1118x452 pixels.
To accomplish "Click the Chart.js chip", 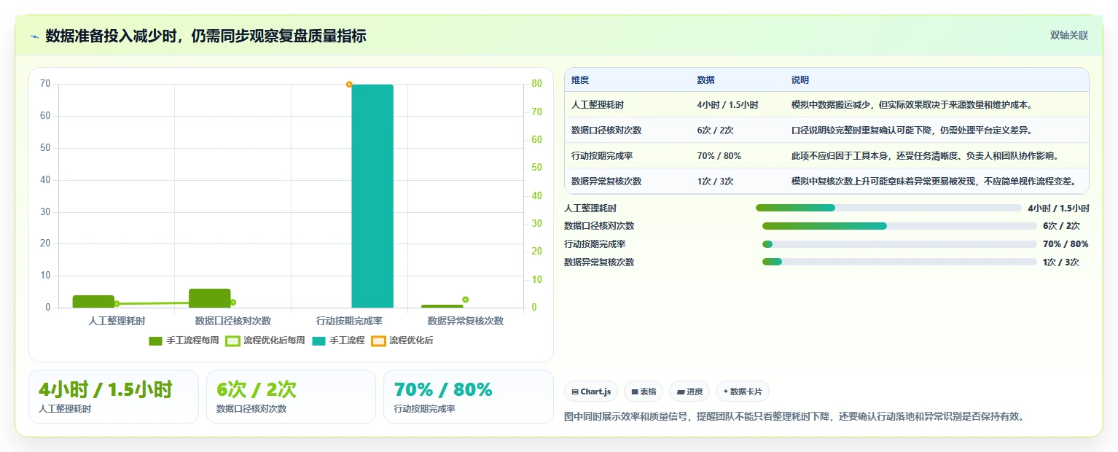I will tap(591, 391).
